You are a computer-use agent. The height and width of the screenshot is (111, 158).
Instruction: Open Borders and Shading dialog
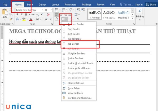[x=79, y=98]
